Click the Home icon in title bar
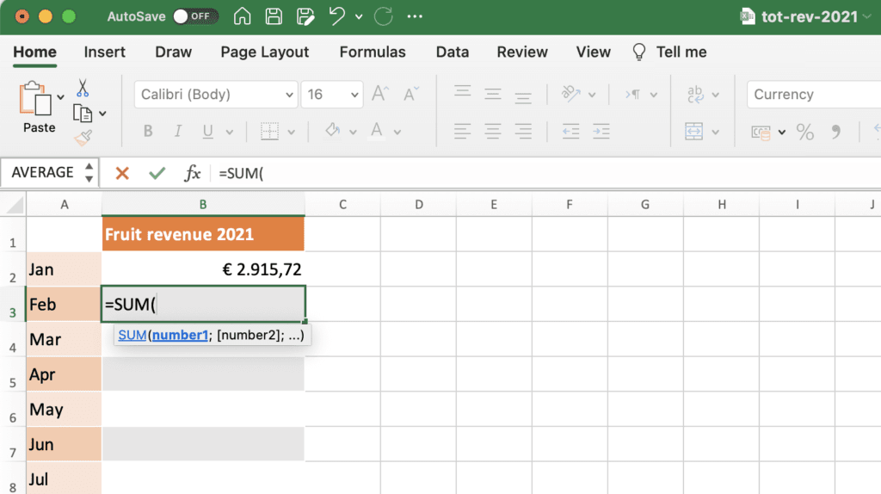 (x=243, y=16)
